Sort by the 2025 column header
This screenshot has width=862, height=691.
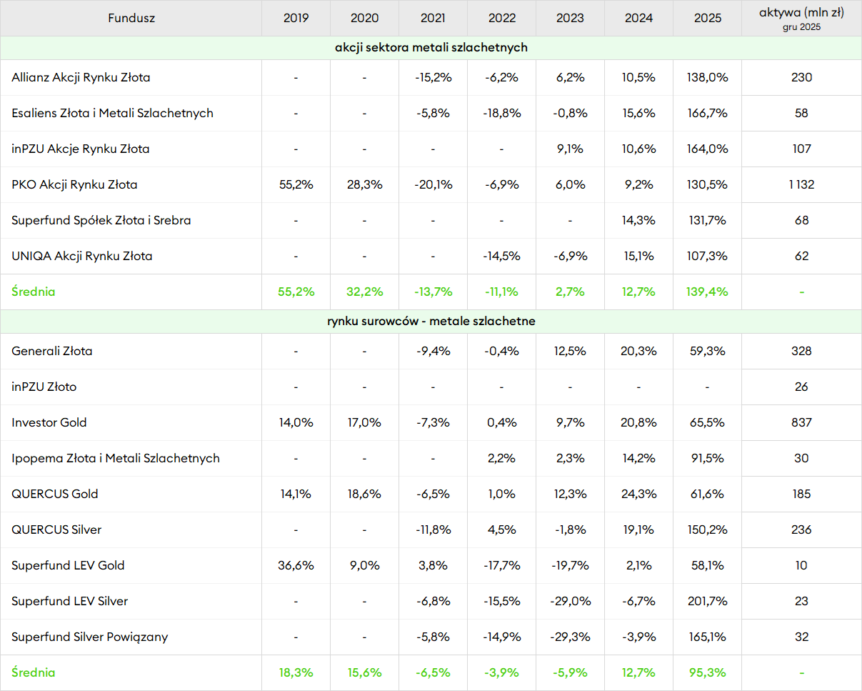(707, 18)
